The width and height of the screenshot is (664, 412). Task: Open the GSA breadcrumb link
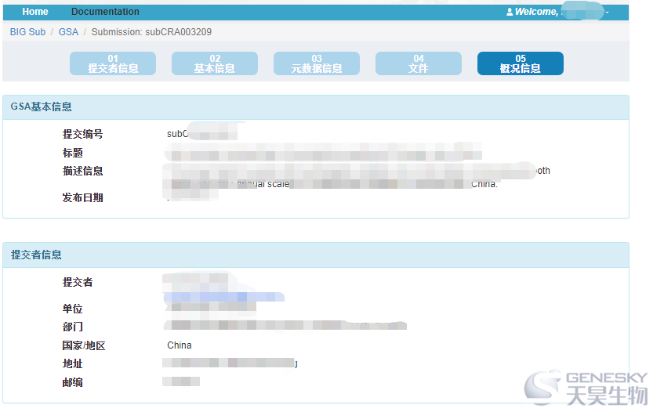[68, 32]
